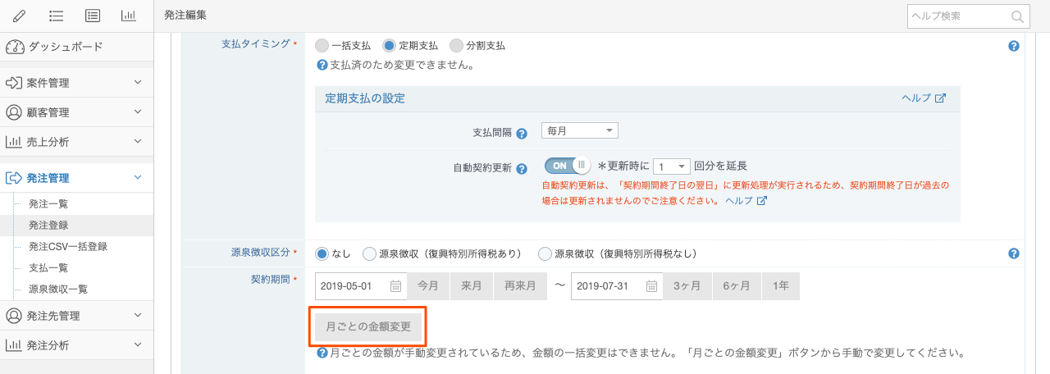Viewport: 1050px width, 374px height.
Task: Open the bullet list view icon
Action: [x=57, y=16]
